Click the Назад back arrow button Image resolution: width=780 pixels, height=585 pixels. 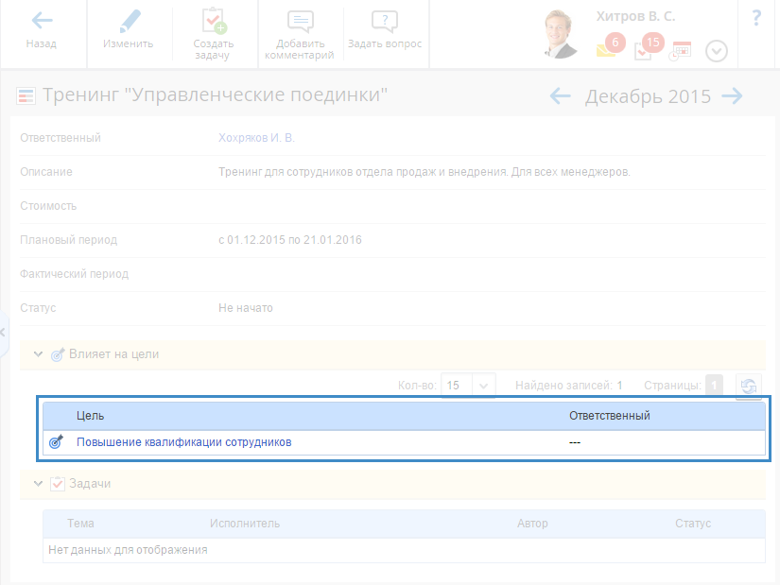[42, 22]
